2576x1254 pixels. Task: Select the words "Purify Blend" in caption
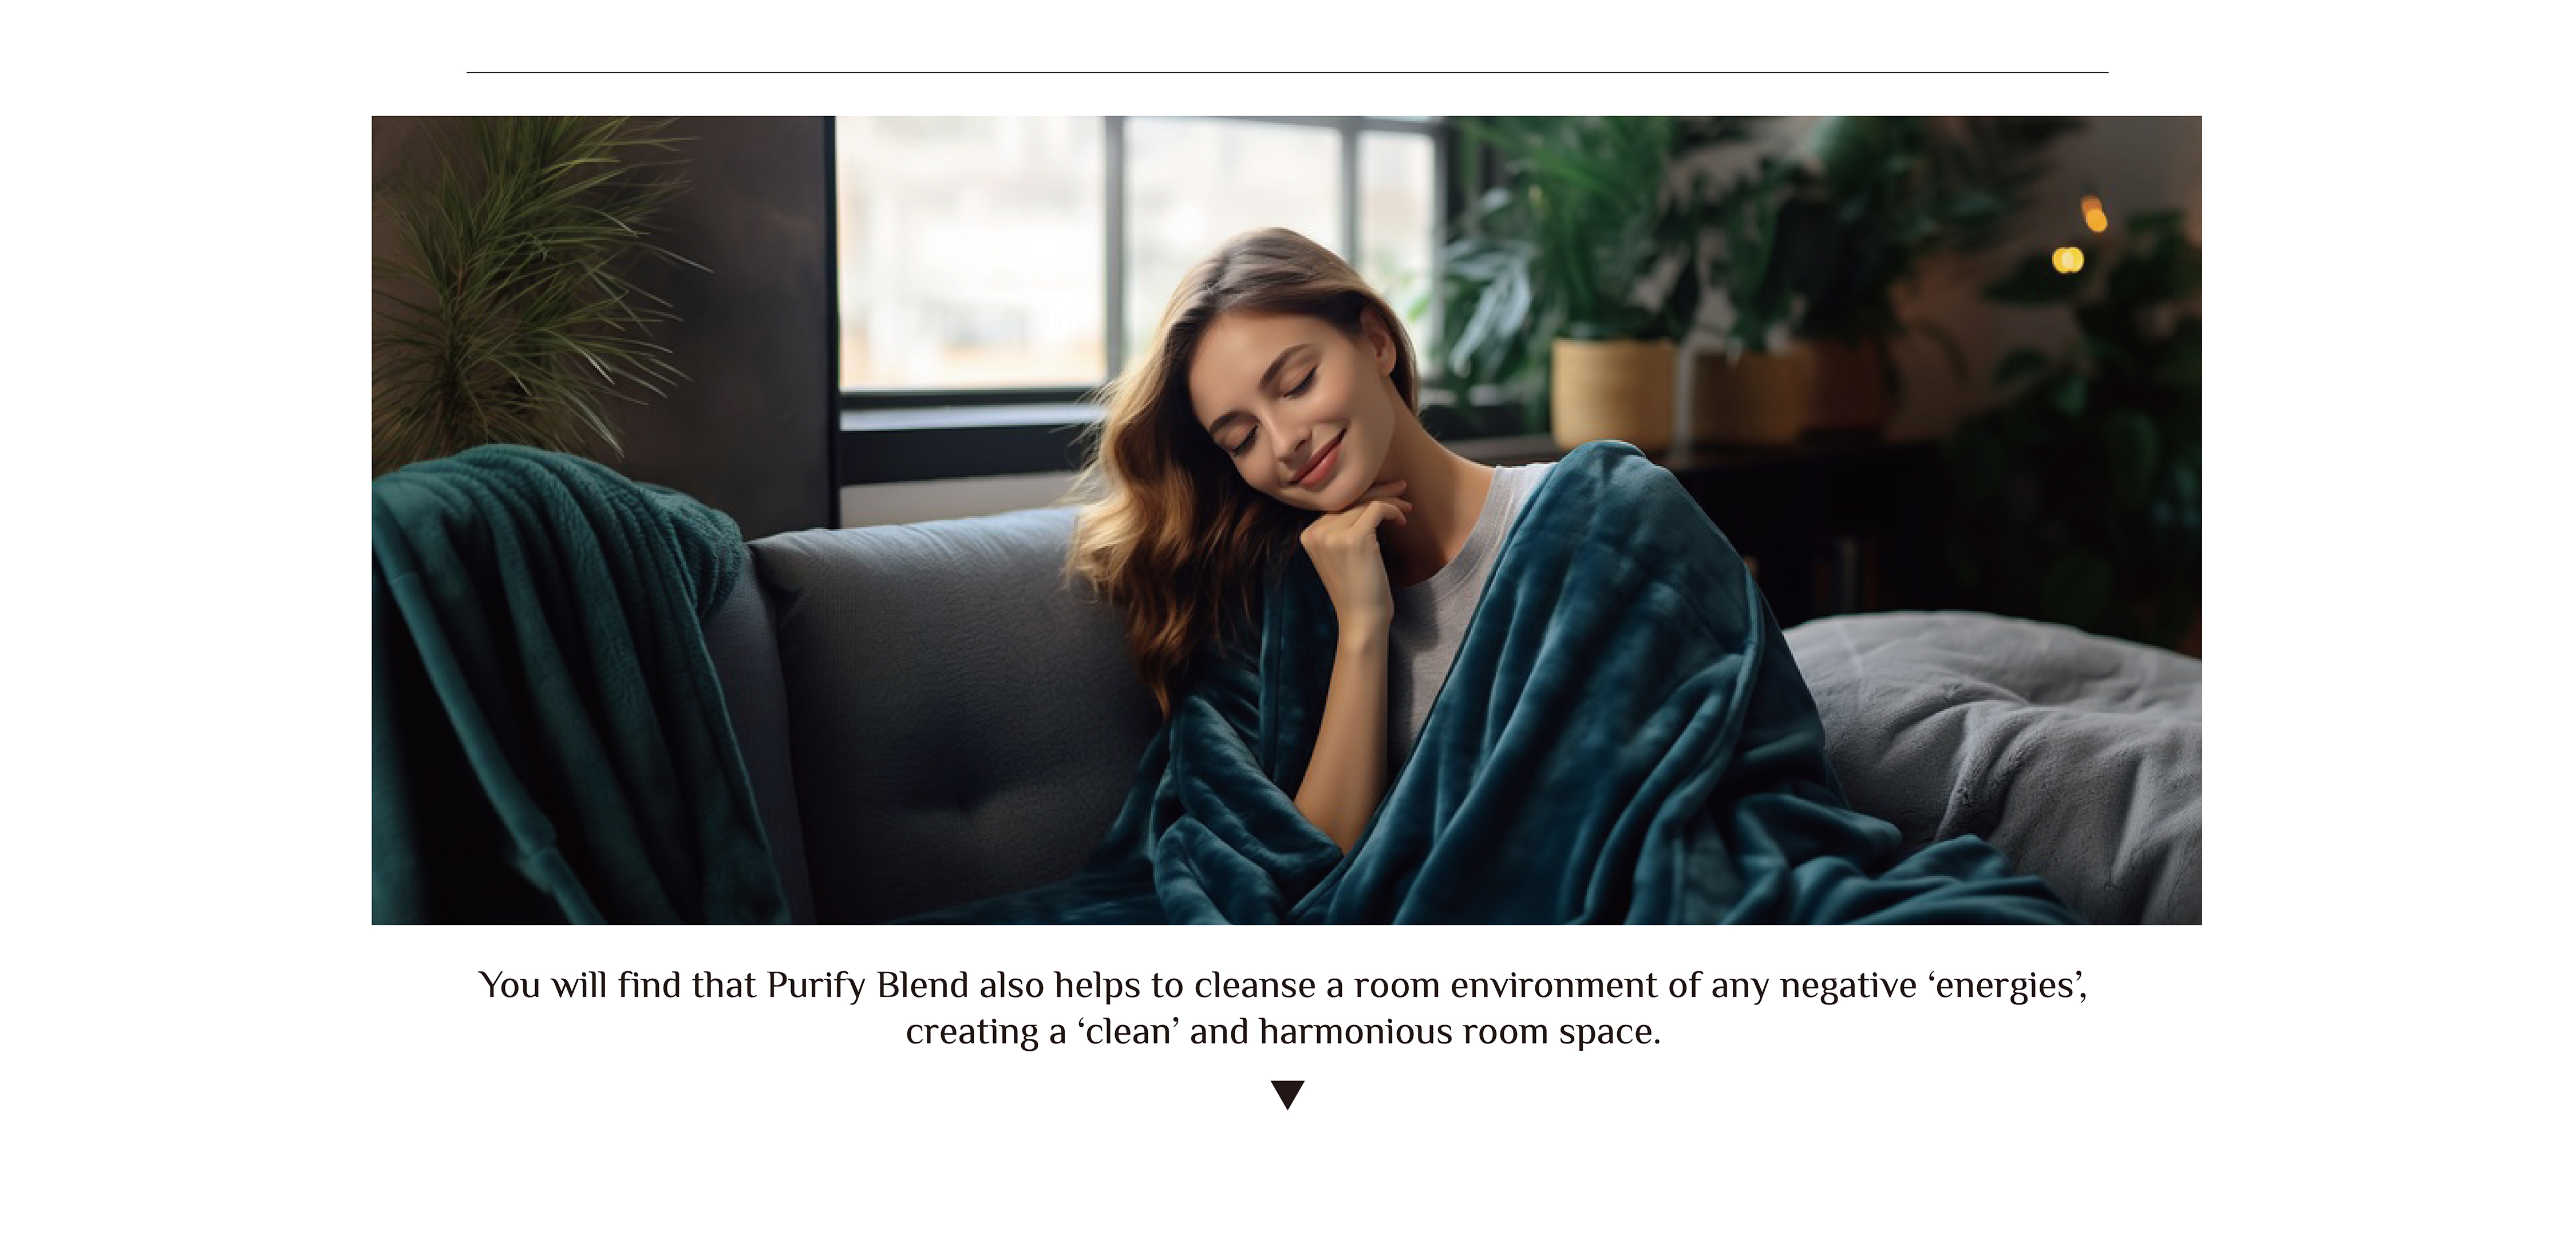(x=868, y=986)
